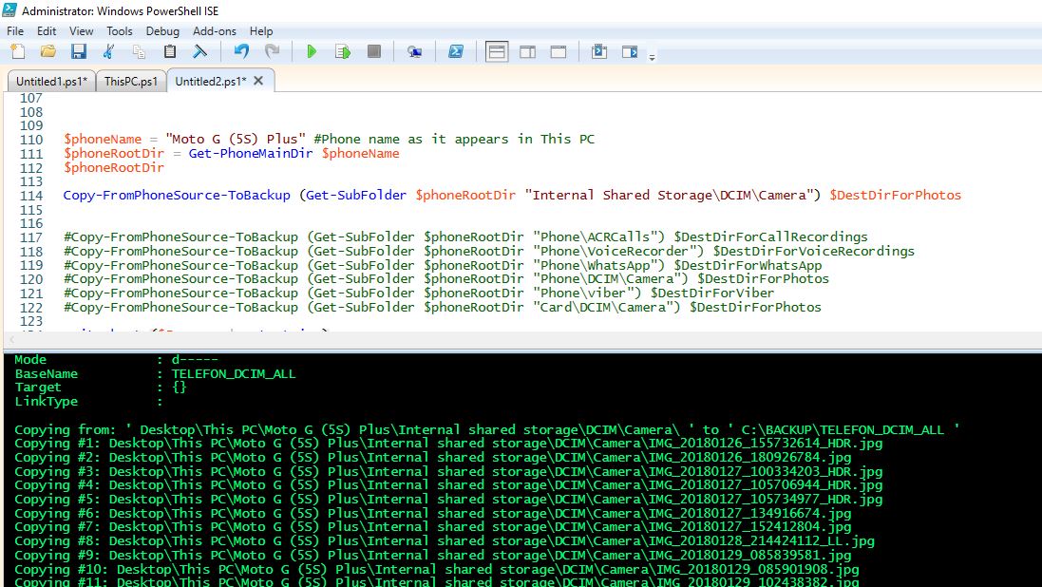Viewport: 1042px width, 587px height.
Task: Click $DestDirForWhatsApp on line 119
Action: [x=748, y=265]
